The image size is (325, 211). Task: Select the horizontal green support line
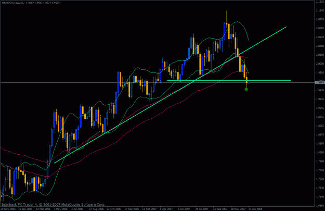[x=229, y=80]
